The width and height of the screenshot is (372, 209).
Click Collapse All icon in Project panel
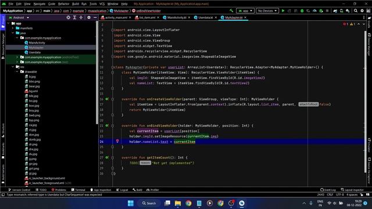click(x=81, y=17)
